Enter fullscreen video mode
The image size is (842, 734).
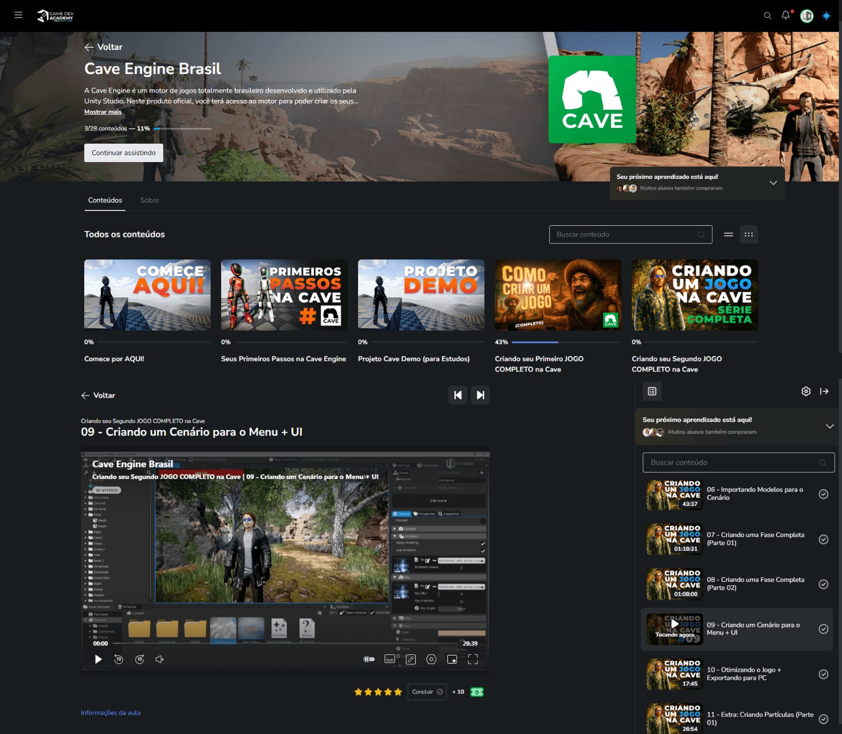pyautogui.click(x=473, y=659)
